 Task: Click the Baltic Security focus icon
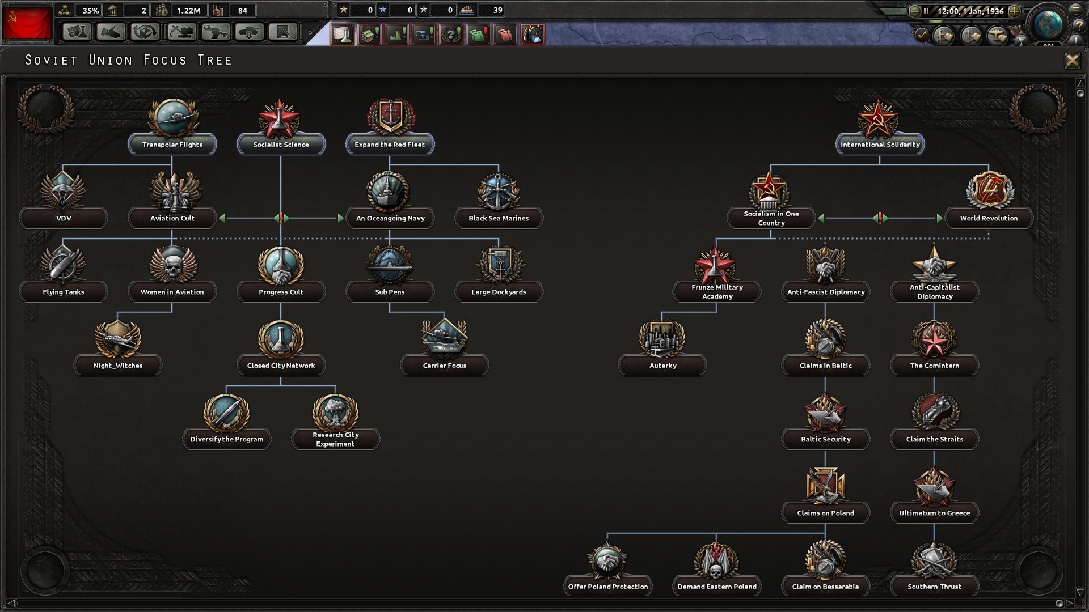(x=825, y=411)
